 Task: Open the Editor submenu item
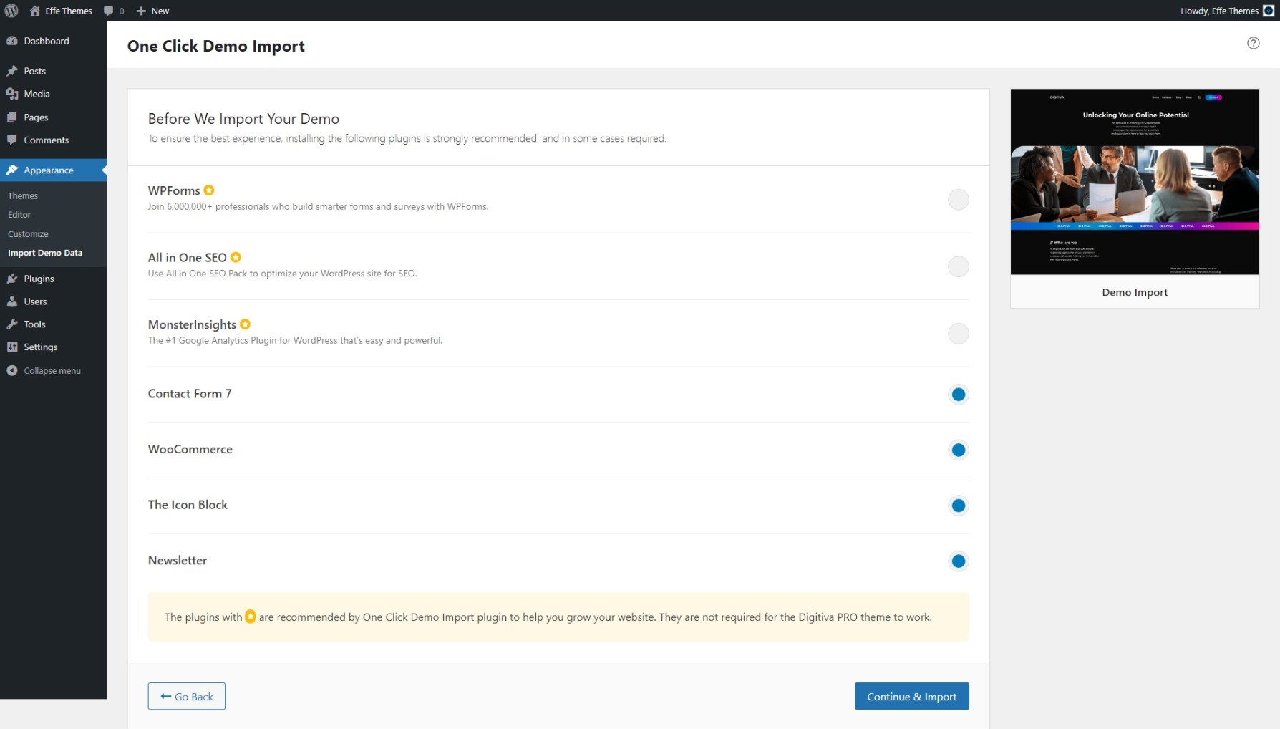pos(19,214)
